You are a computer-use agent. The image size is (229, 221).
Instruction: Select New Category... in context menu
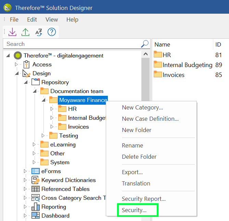[x=142, y=107]
